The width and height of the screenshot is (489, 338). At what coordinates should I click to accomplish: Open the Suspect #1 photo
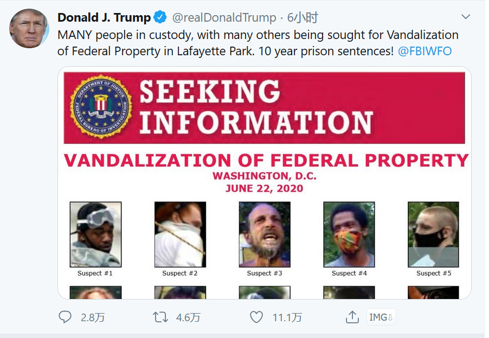[x=95, y=235]
